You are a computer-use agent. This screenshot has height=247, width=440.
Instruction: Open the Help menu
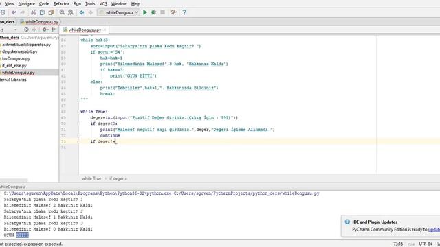pyautogui.click(x=136, y=4)
